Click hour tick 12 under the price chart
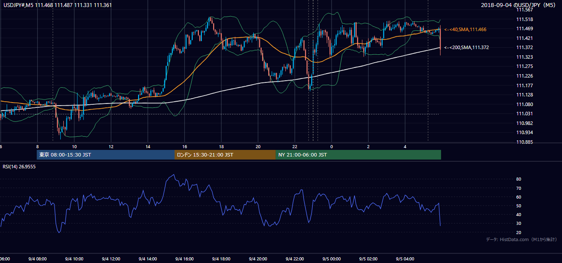 [111, 146]
